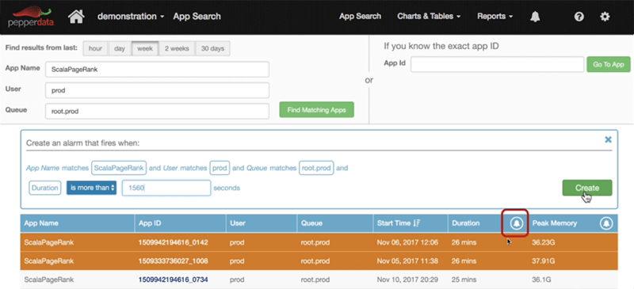The image size is (634, 289).
Task: Click the 36.1G peak memory value
Action: pos(542,279)
